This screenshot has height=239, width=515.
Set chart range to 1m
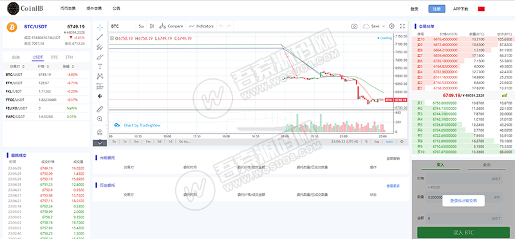coord(148,141)
